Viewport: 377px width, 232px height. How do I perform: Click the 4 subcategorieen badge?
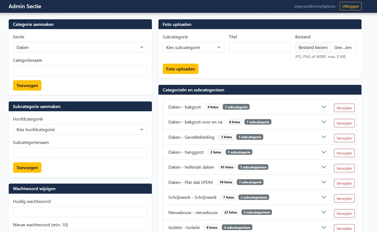237,227
